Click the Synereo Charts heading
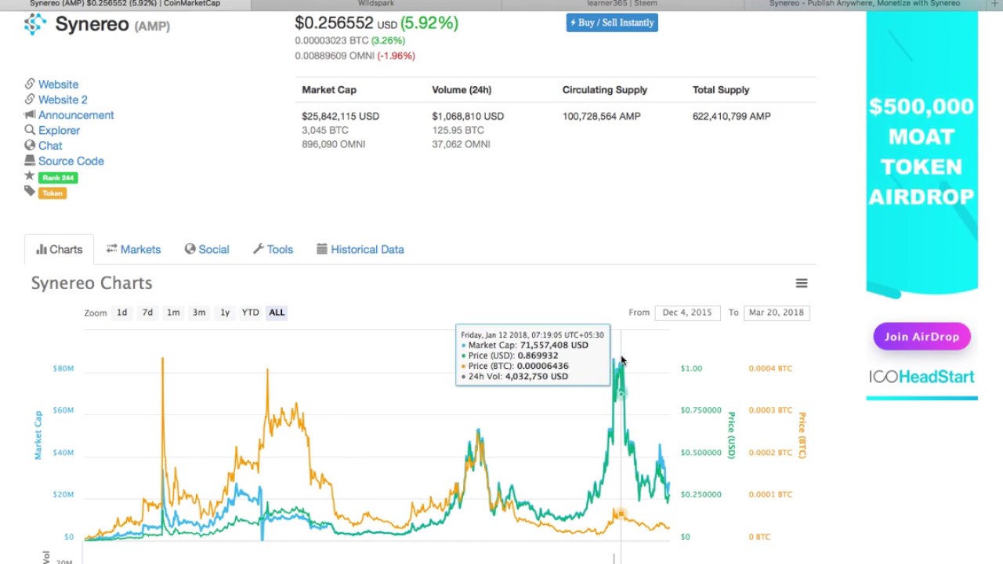 click(92, 283)
